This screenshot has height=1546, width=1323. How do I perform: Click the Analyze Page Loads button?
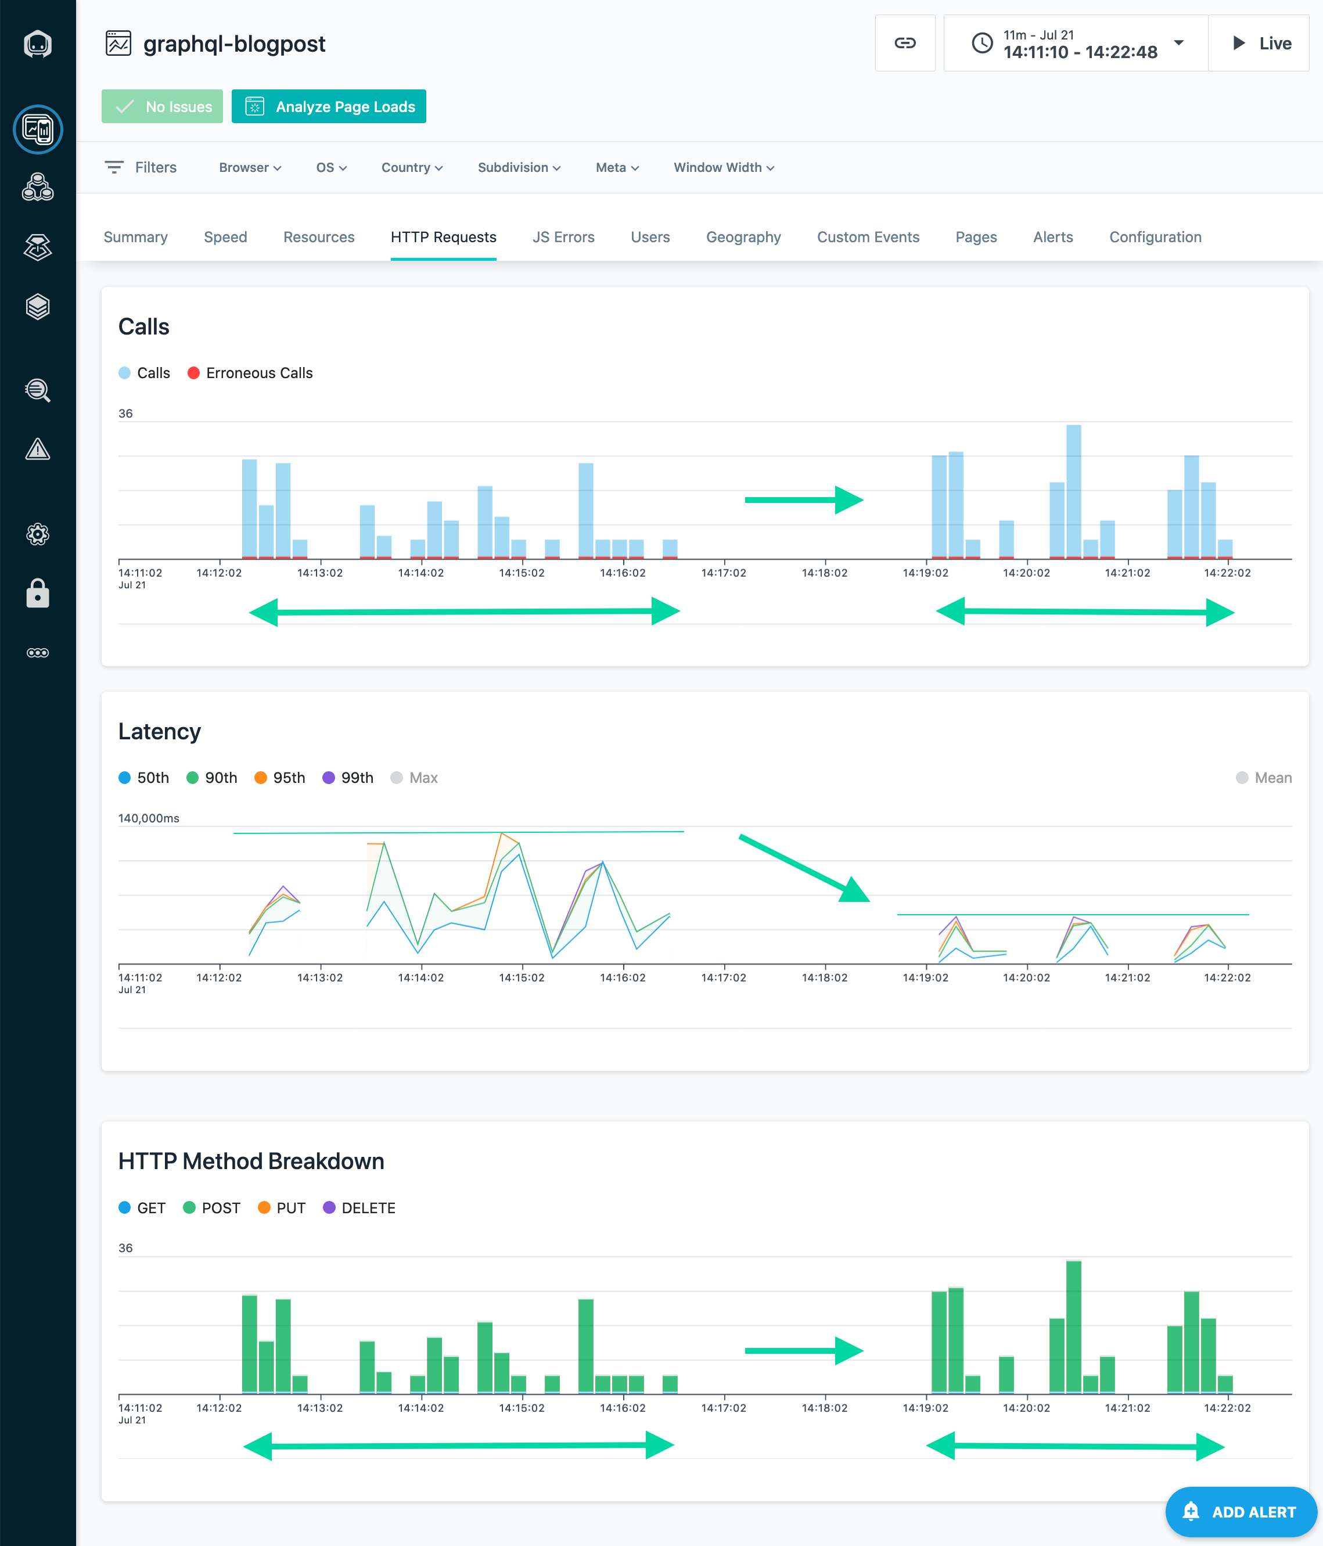click(x=328, y=107)
